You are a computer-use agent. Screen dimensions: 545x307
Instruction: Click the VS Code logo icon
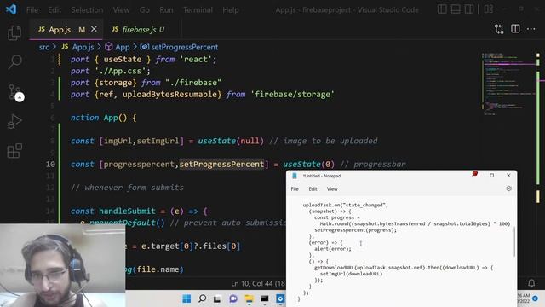tap(11, 9)
